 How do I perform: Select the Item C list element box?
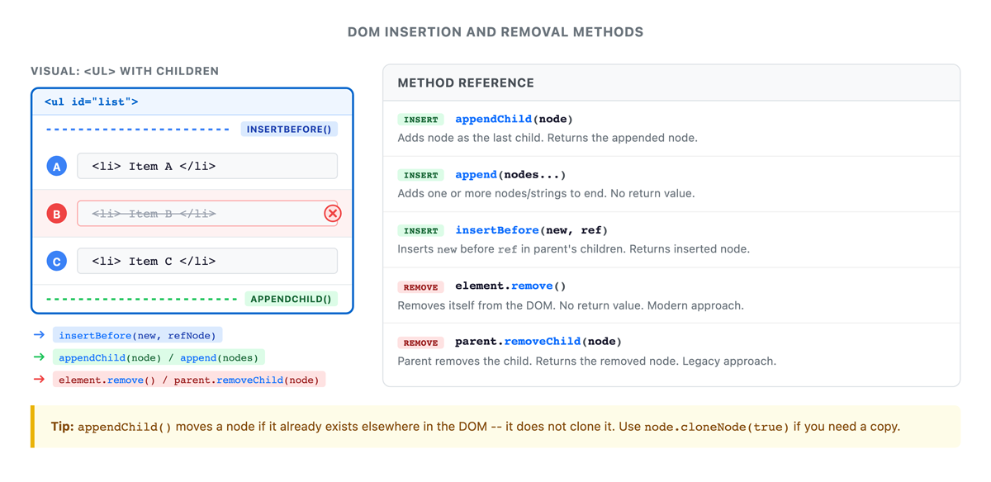pos(207,261)
